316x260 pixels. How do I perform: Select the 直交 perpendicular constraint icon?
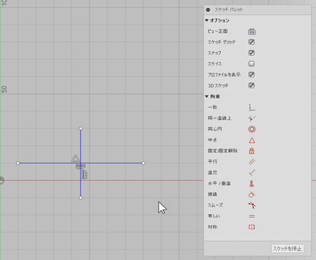pos(251,172)
